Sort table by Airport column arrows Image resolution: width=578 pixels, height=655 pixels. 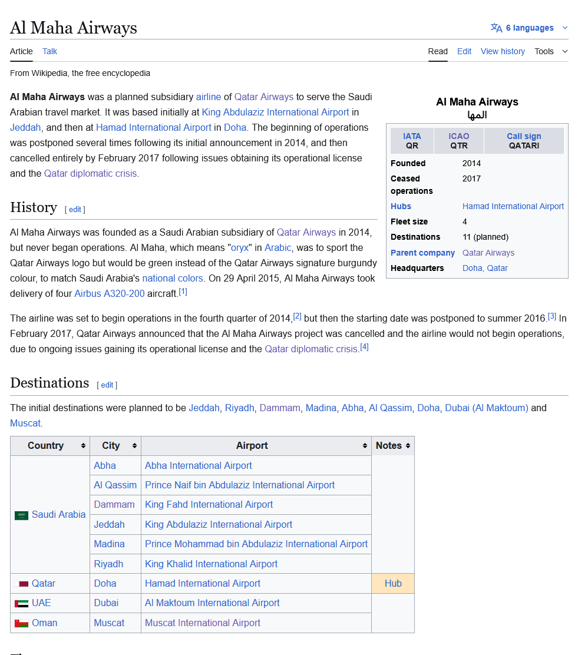coord(365,446)
